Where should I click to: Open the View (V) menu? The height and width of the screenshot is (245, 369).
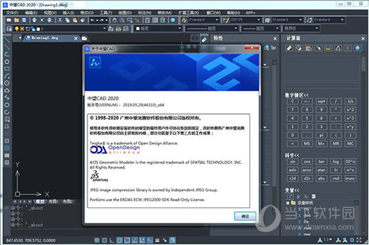50,13
